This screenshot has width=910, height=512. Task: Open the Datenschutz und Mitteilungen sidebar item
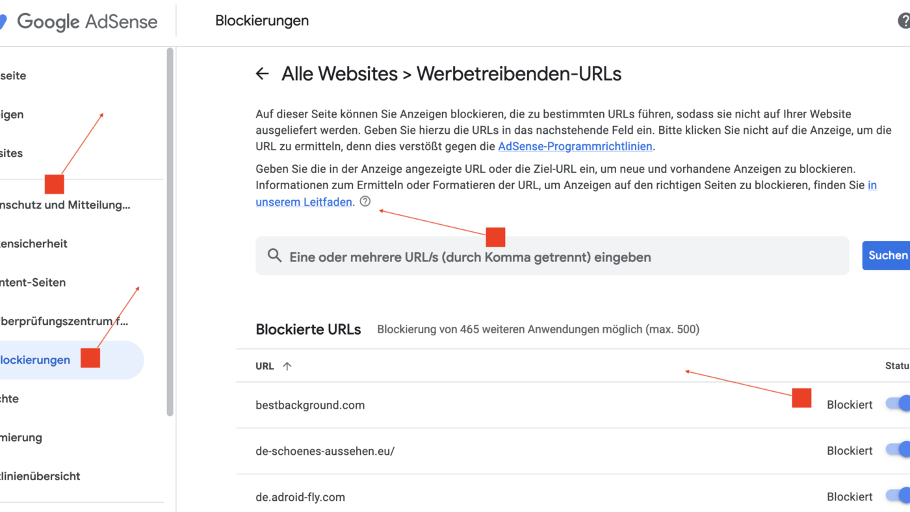65,205
